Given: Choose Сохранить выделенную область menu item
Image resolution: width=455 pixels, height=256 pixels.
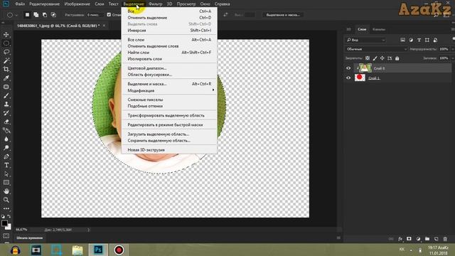Looking at the screenshot, I should [169, 141].
